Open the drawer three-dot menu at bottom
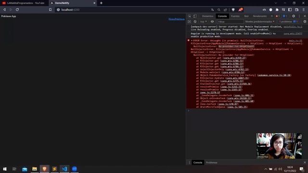 point(189,162)
